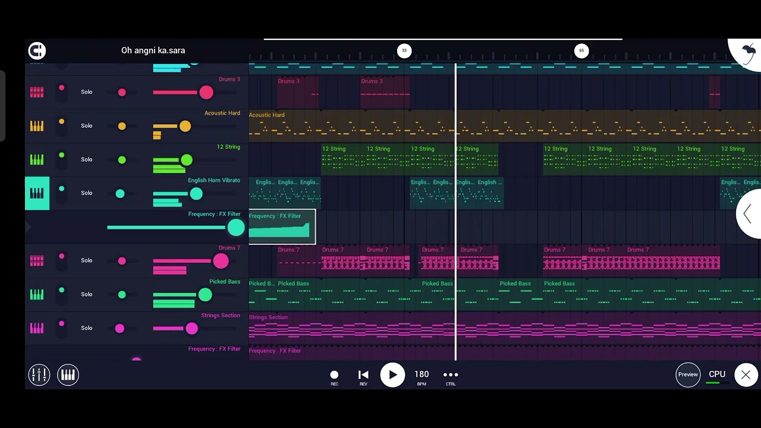The width and height of the screenshot is (761, 428).
Task: Toggle mute switch on Drums 7 track
Action: click(61, 260)
